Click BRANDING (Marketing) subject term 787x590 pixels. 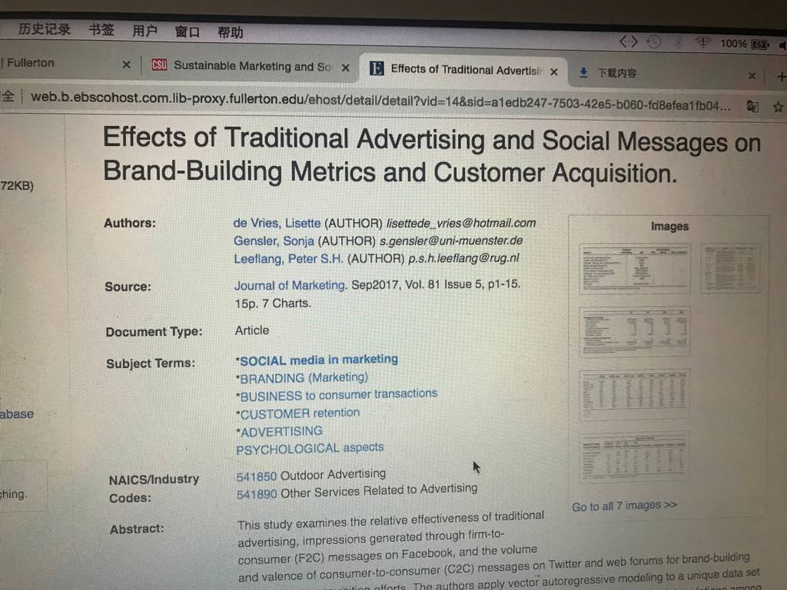(304, 378)
